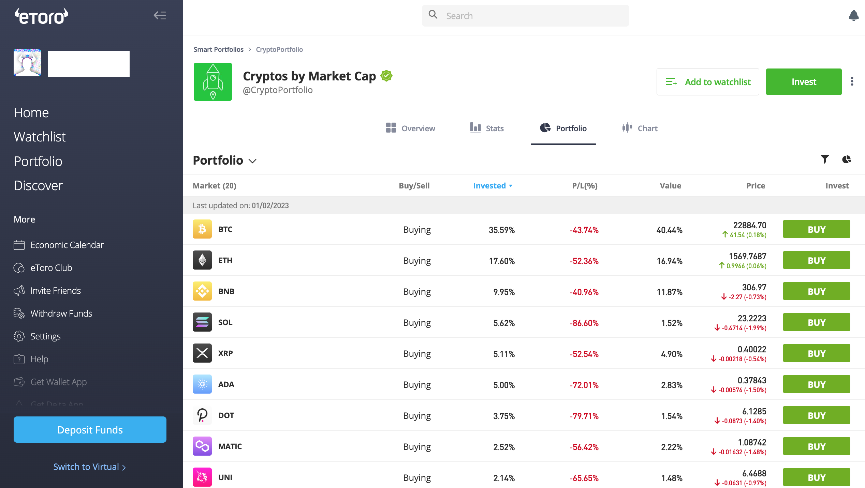Click the CryptoPortfolio breadcrumb
Screen dimensions: 865x488
279,49
